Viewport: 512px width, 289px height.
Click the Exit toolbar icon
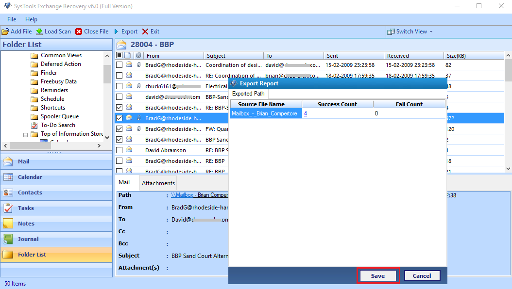pos(145,32)
